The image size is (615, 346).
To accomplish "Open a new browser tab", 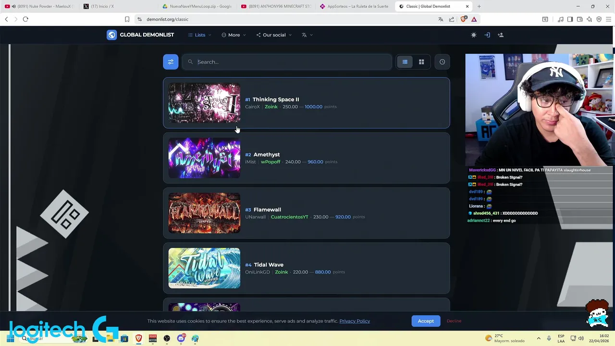I will click(479, 6).
